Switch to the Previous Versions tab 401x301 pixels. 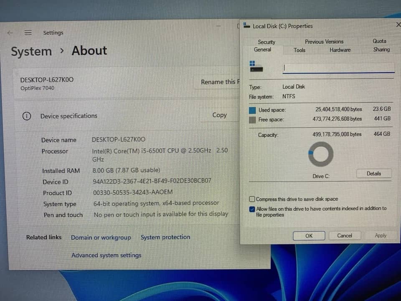point(324,41)
